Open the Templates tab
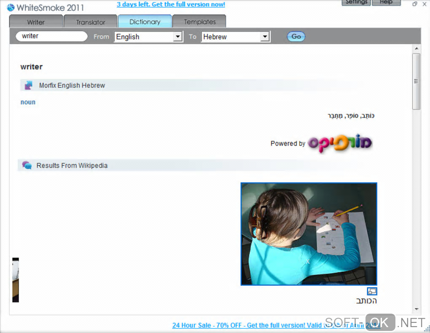This screenshot has height=333, width=430. click(199, 21)
